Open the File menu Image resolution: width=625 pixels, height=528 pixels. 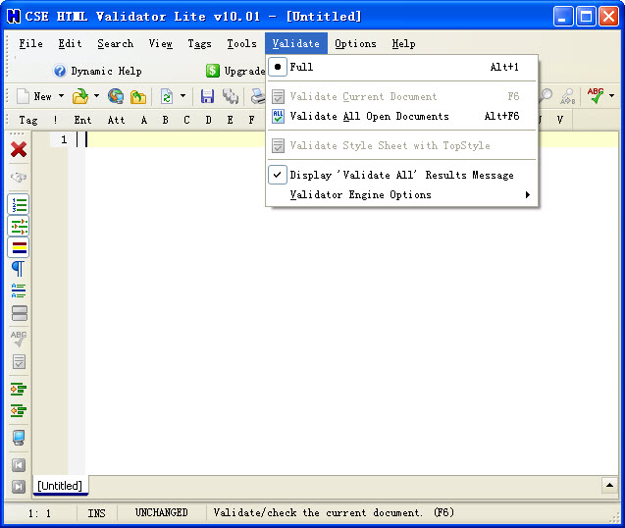(x=30, y=43)
